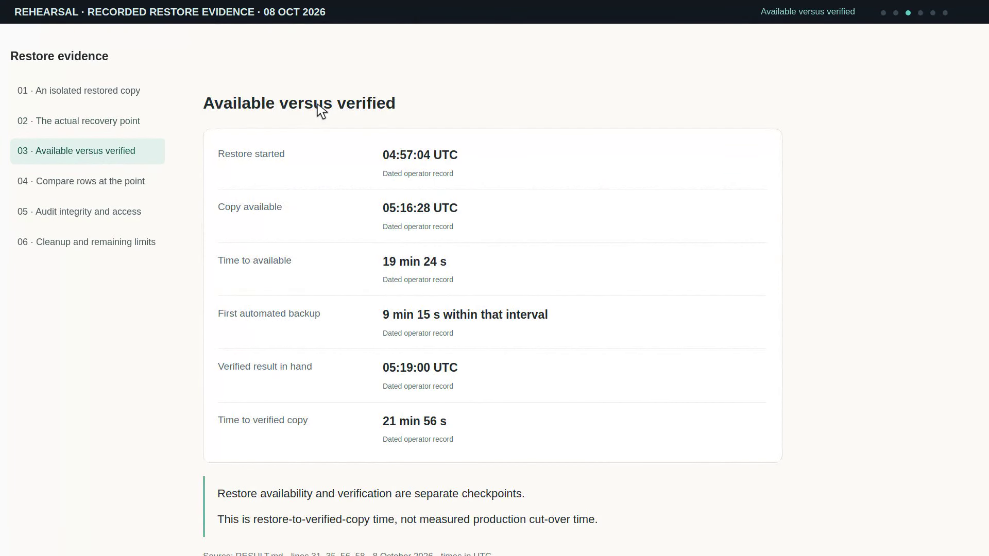Click the Available versus verified header label

(808, 11)
